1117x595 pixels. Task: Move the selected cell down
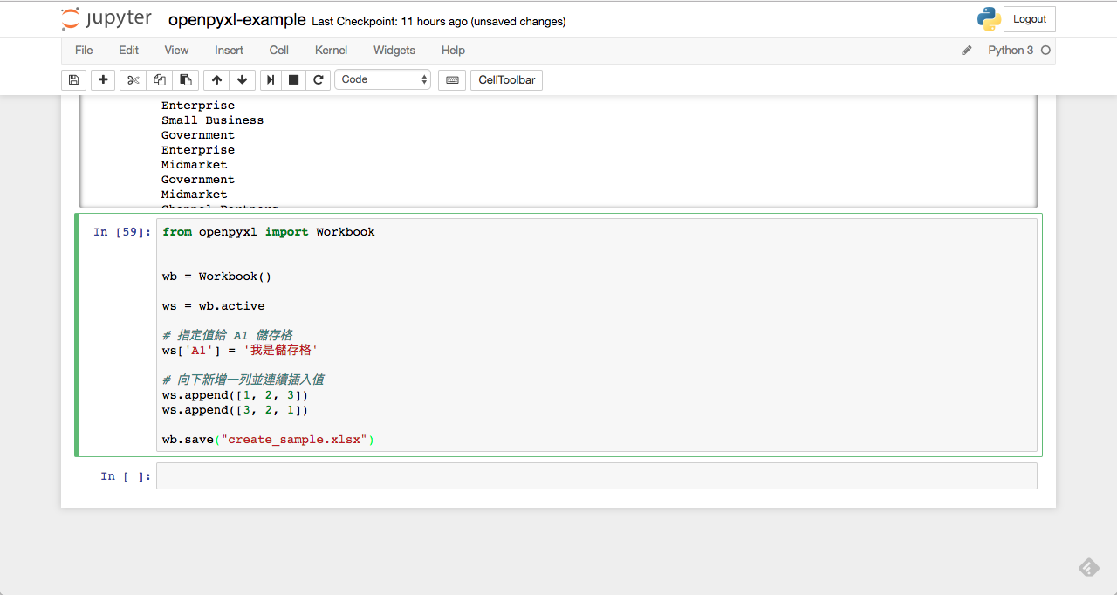[242, 79]
